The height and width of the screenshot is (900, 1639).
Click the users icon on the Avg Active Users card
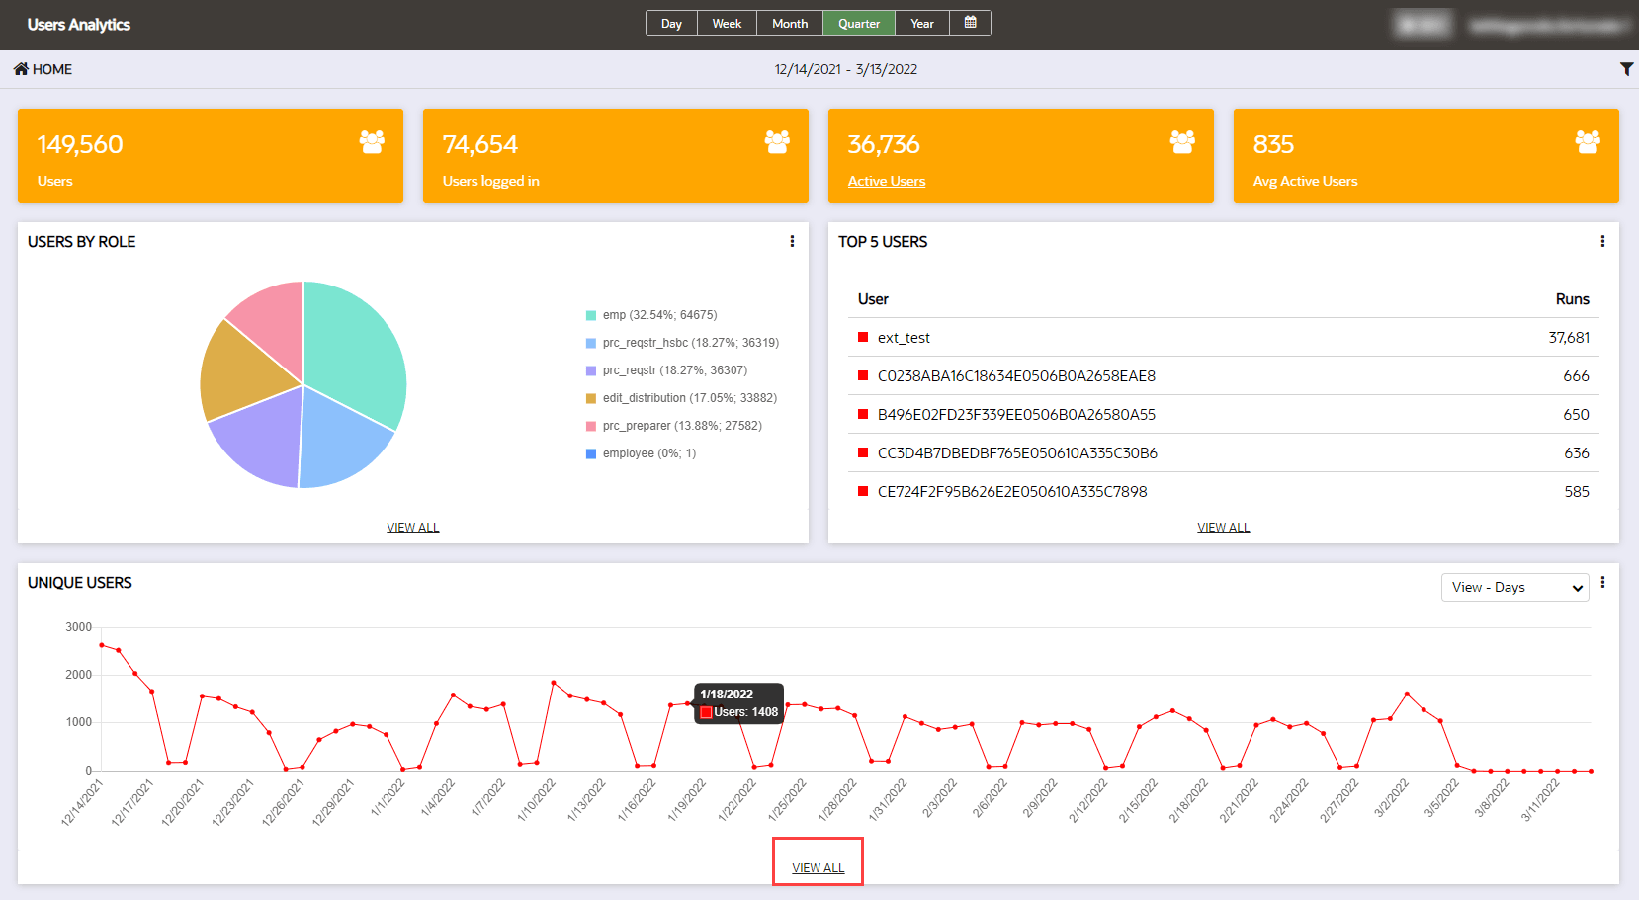pos(1587,142)
